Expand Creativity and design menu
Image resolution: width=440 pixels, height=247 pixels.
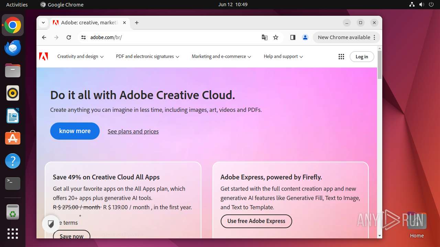[80, 57]
